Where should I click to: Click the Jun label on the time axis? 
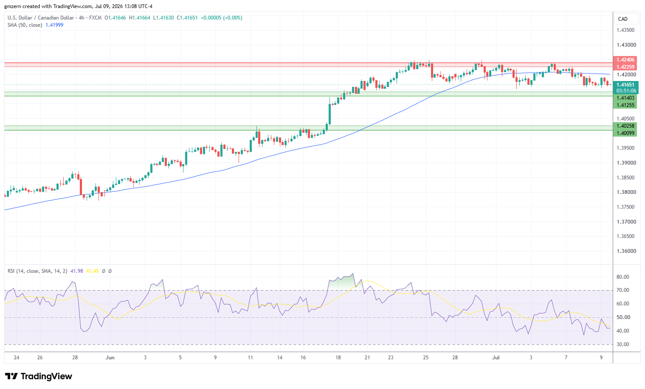pos(110,358)
